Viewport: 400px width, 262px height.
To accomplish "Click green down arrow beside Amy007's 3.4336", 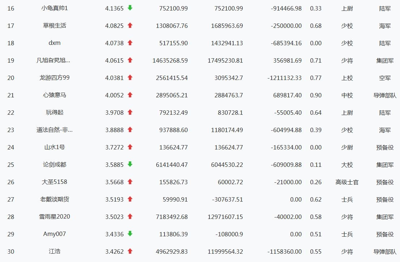I will [130, 234].
